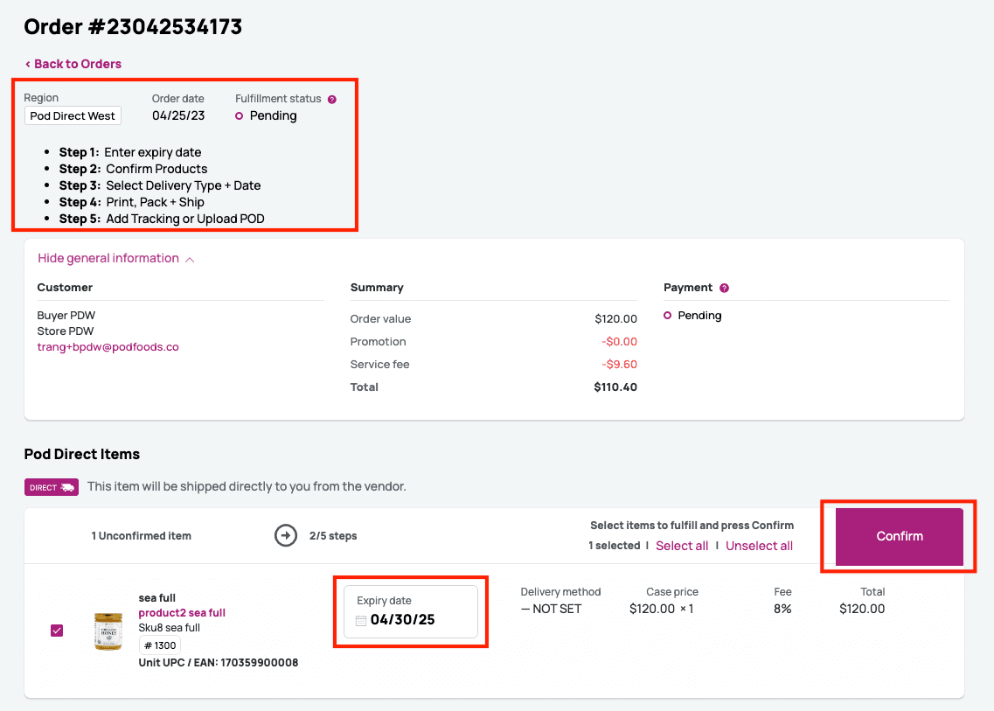This screenshot has height=711, width=994.
Task: Click the case price $120.00 × 1
Action: coord(662,609)
